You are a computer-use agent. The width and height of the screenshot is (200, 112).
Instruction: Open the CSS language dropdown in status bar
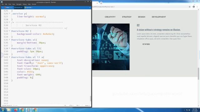[78, 105]
